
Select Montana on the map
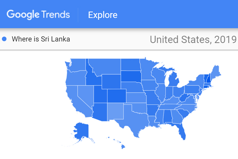(105, 66)
